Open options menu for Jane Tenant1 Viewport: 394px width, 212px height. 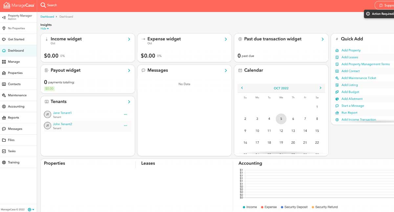tap(125, 114)
